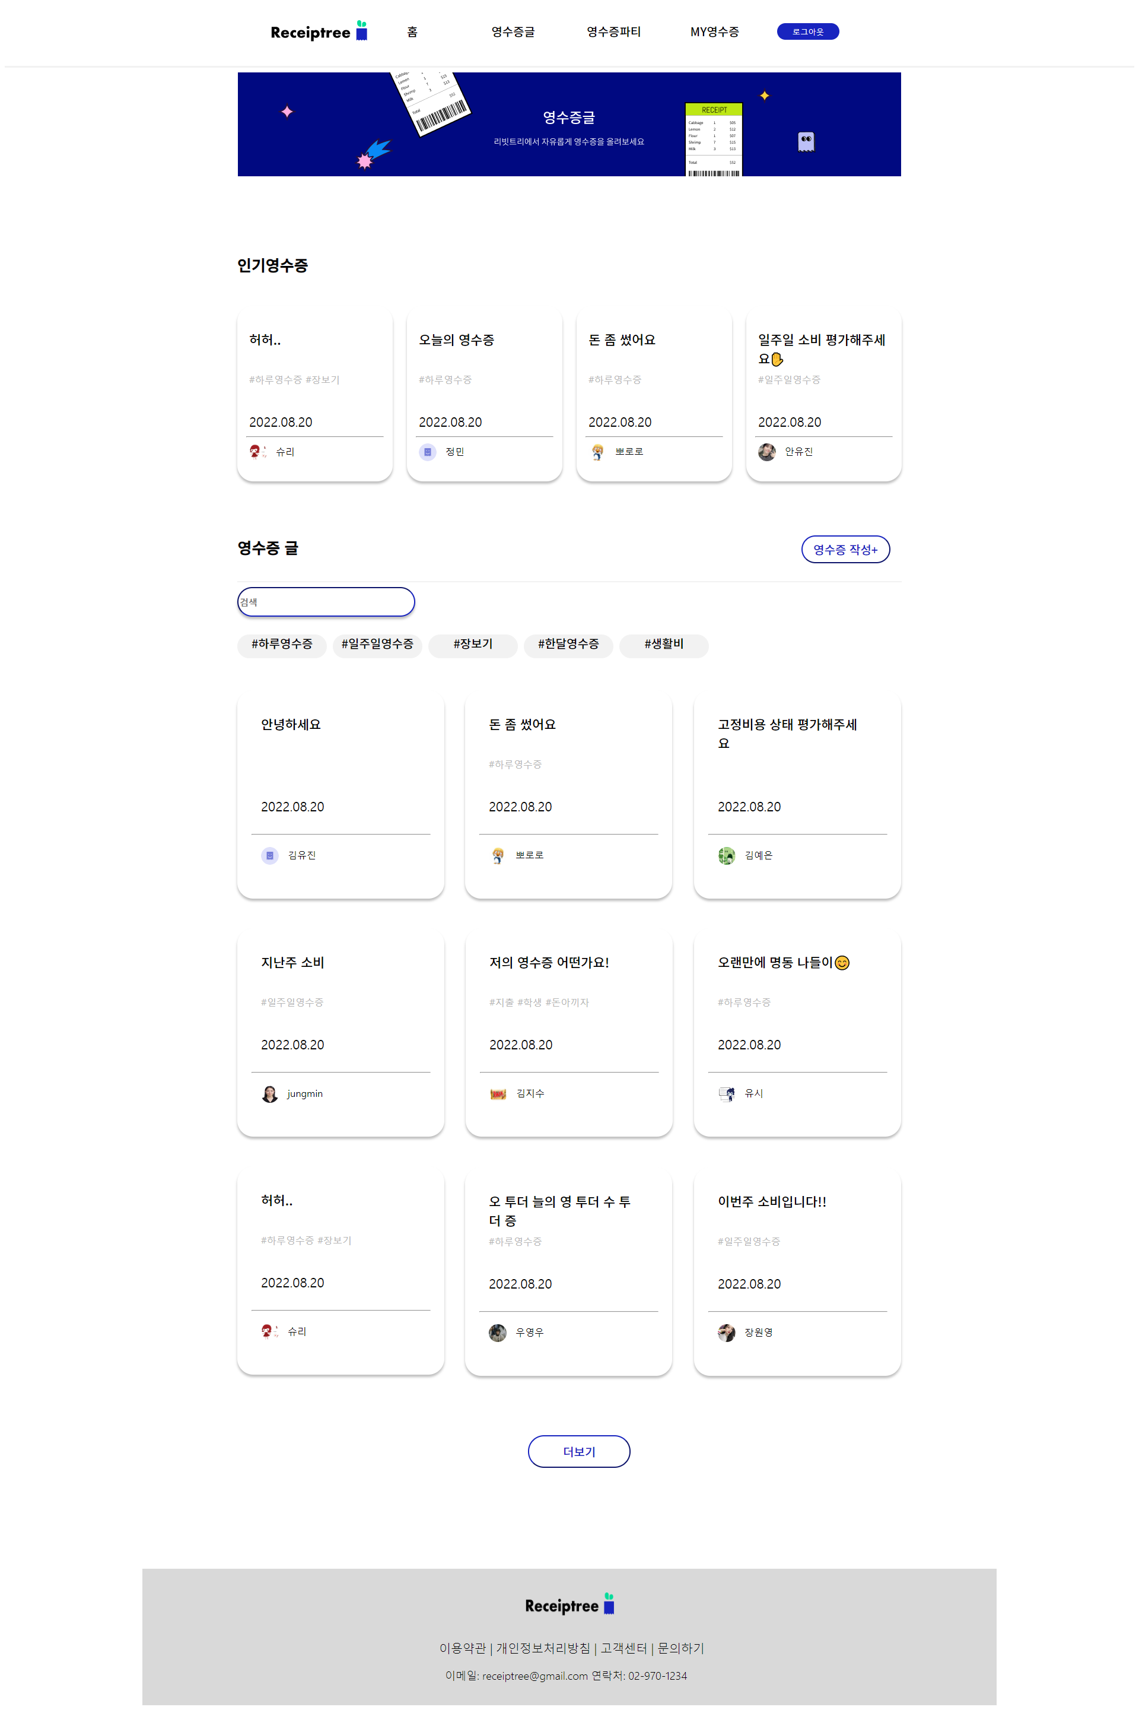Click the 영수증 작성+ button
1139x1710 pixels.
tap(847, 550)
